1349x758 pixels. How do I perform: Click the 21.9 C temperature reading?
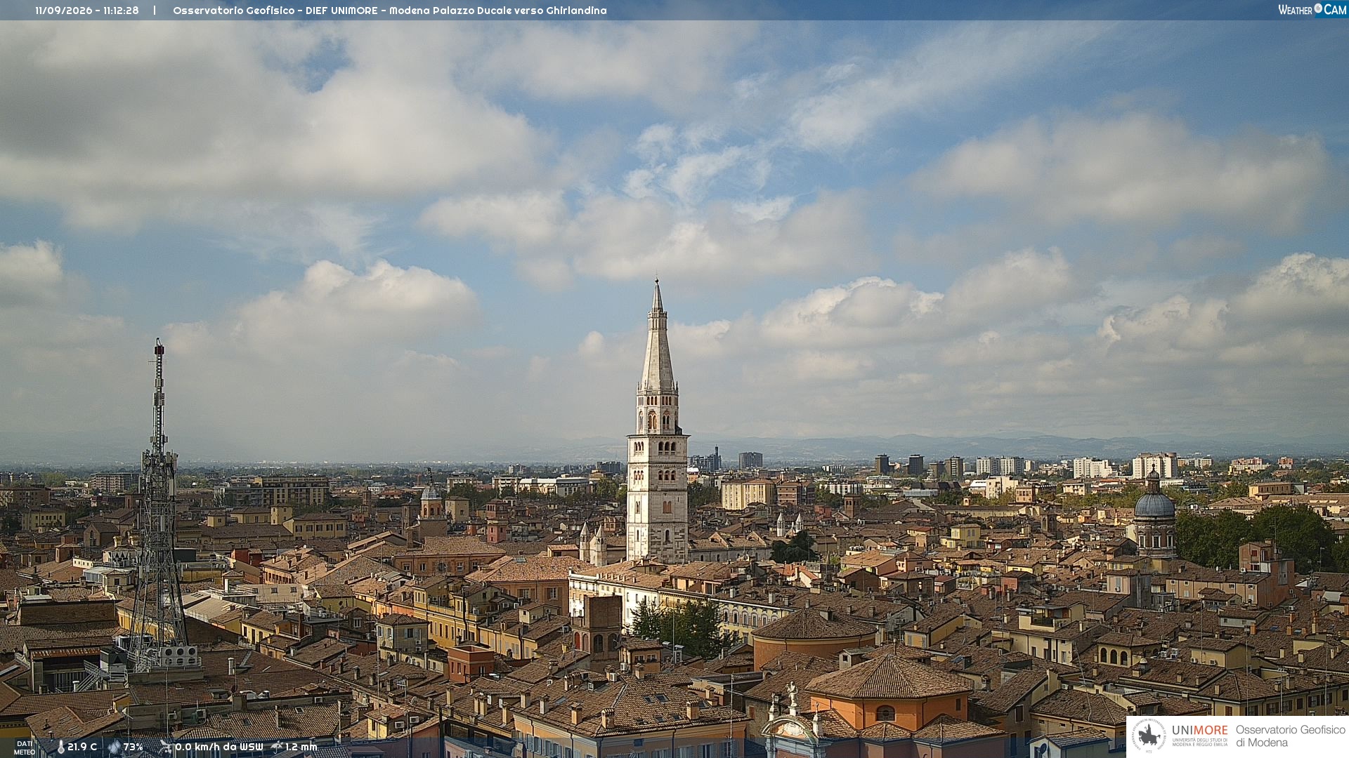pos(82,747)
